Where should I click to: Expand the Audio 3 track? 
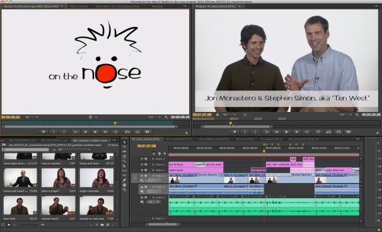pos(153,218)
